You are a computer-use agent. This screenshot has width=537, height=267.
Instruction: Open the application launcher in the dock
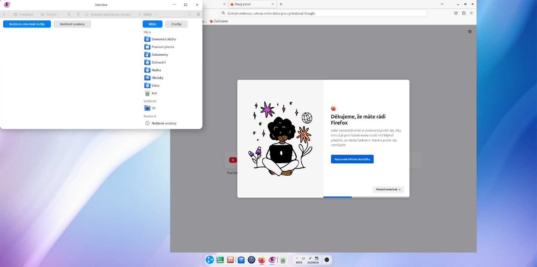click(x=209, y=260)
